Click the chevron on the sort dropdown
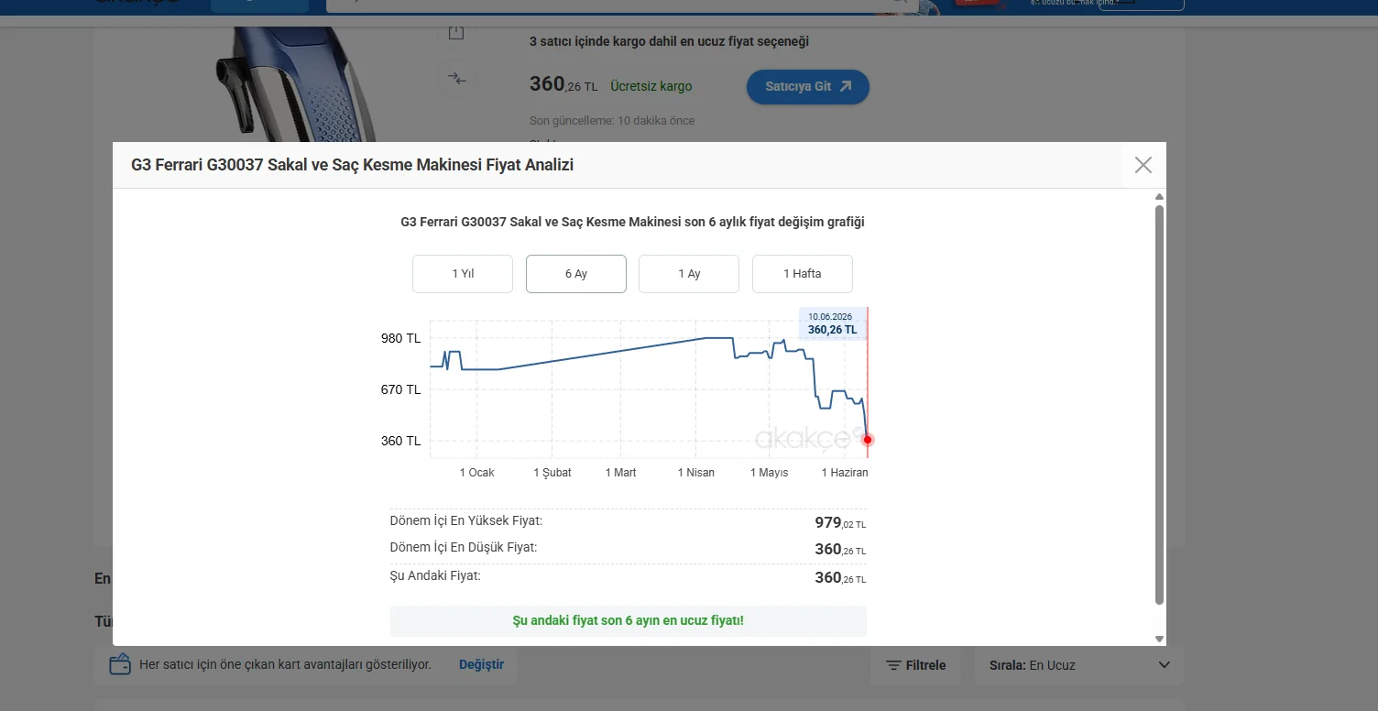1378x711 pixels. (1165, 665)
